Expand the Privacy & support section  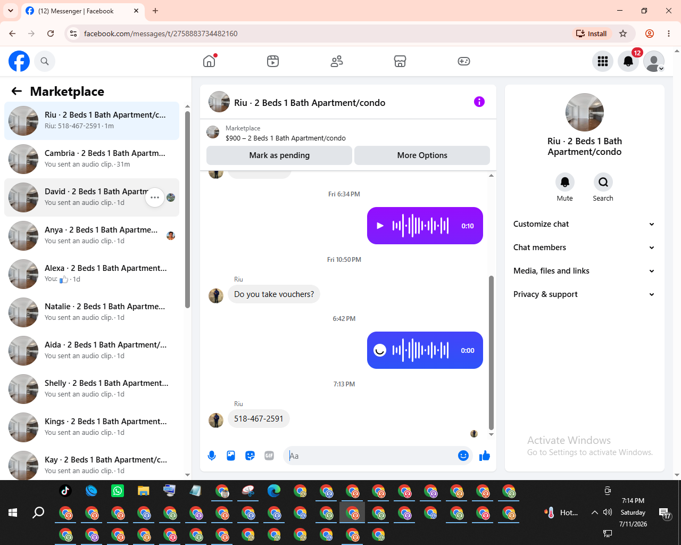pos(585,294)
